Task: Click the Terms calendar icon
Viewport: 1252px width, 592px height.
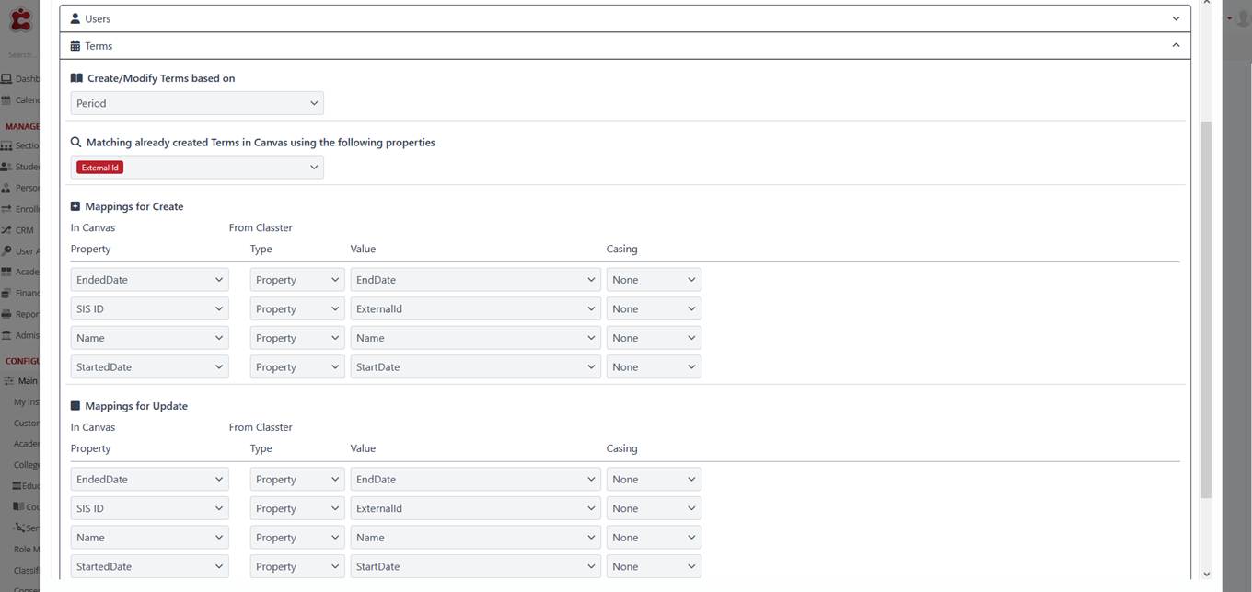Action: click(75, 46)
